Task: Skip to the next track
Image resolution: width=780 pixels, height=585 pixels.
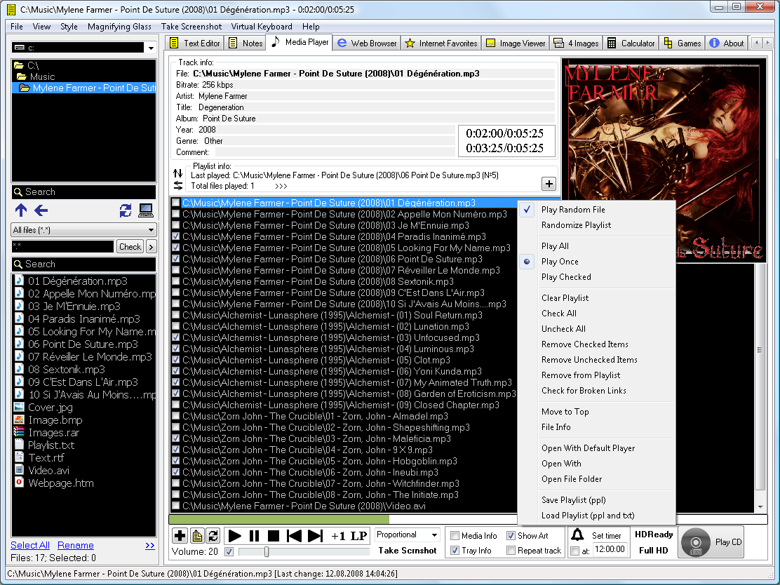Action: 315,536
